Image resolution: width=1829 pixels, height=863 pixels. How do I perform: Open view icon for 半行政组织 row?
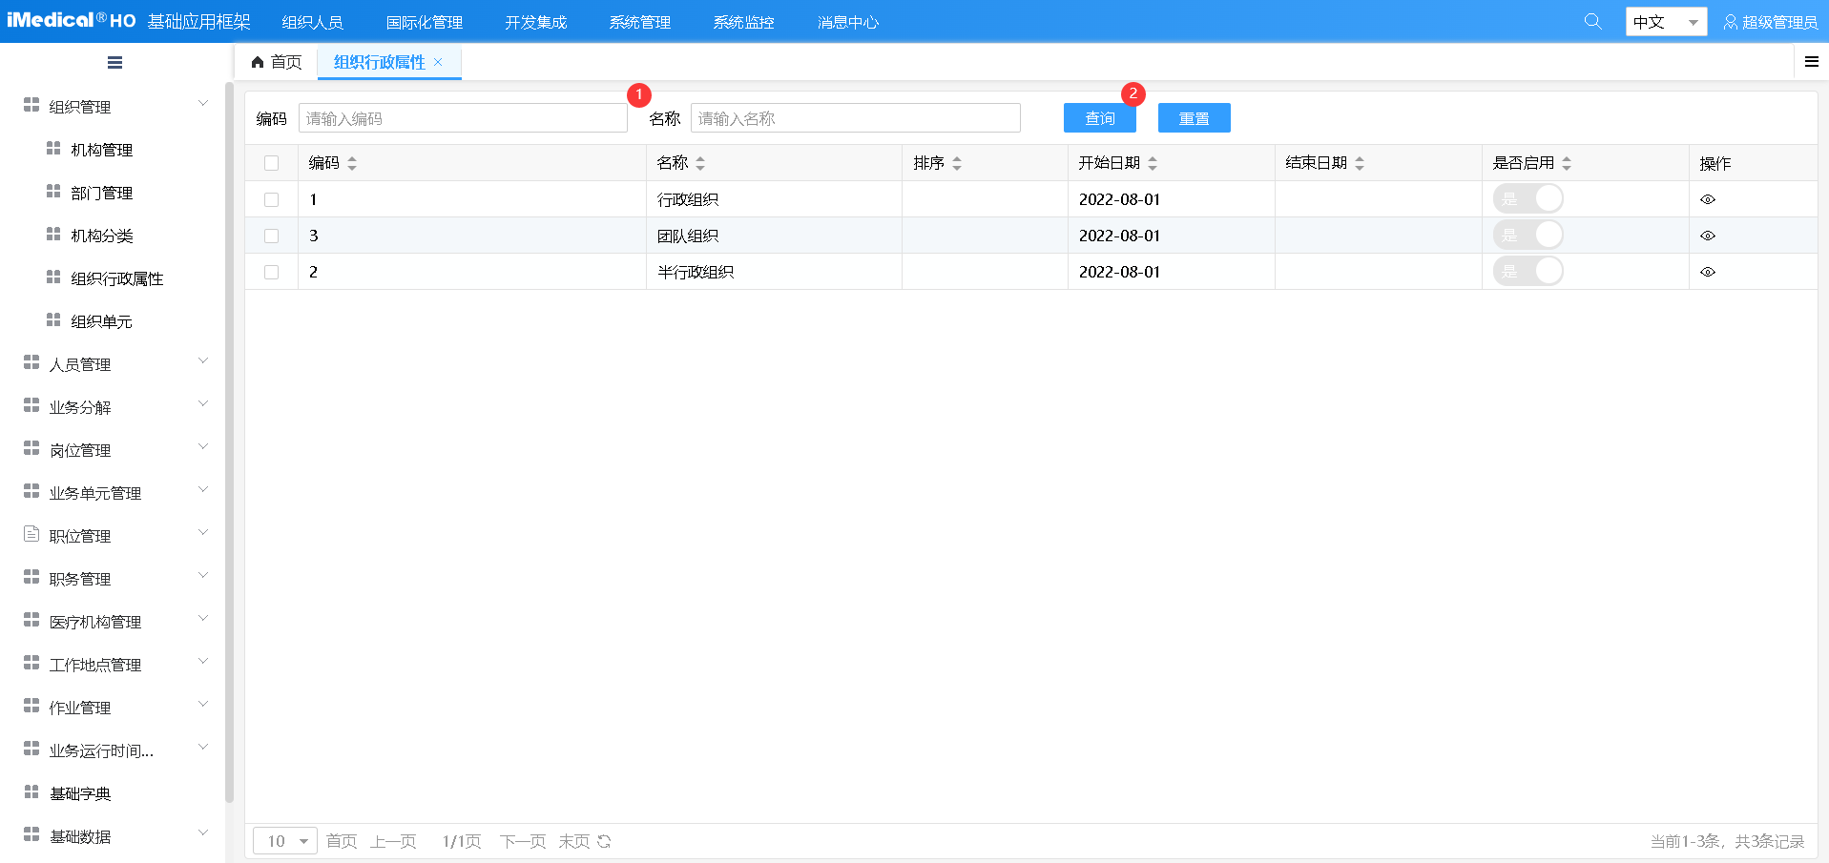(1708, 272)
